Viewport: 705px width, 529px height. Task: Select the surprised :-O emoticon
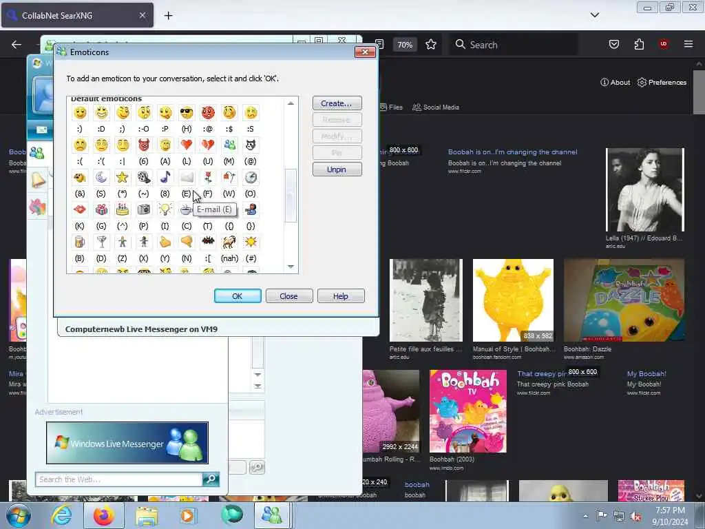click(x=144, y=112)
